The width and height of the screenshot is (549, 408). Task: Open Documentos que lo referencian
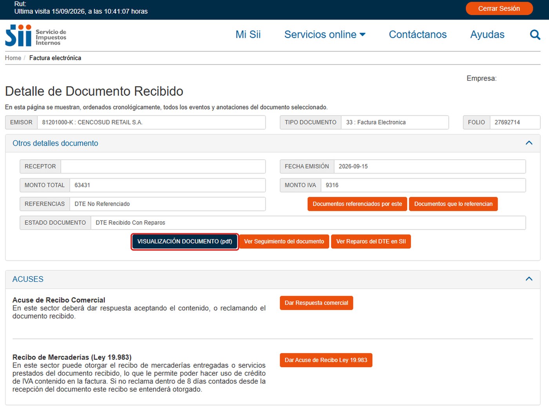coord(453,204)
